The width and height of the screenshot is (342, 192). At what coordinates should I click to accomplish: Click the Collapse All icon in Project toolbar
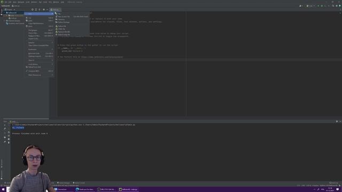click(40, 10)
